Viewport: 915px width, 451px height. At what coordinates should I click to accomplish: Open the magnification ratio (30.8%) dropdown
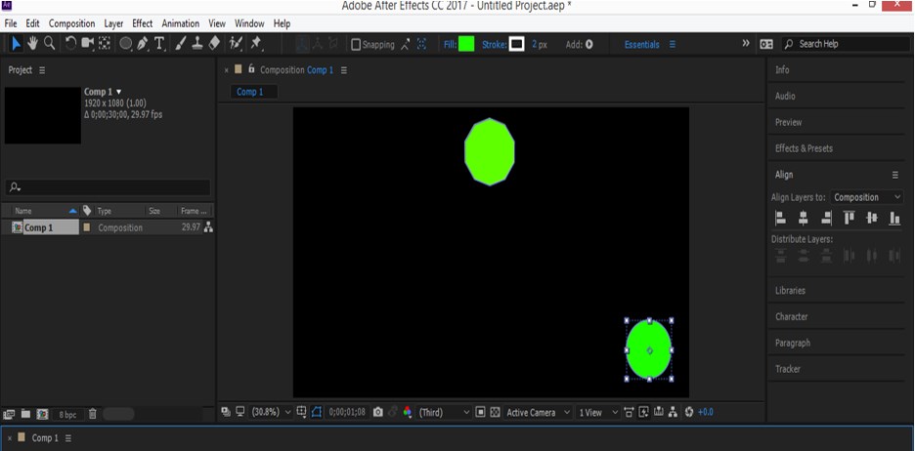coord(271,412)
